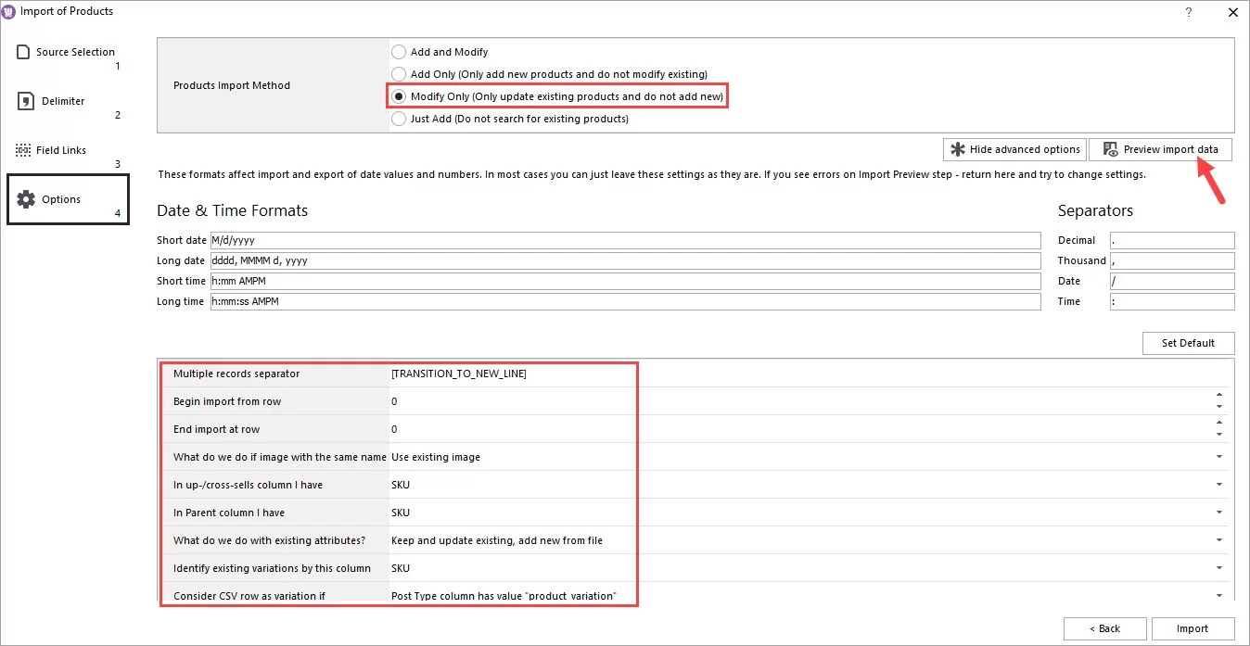Choose the Add Only import method

(399, 74)
